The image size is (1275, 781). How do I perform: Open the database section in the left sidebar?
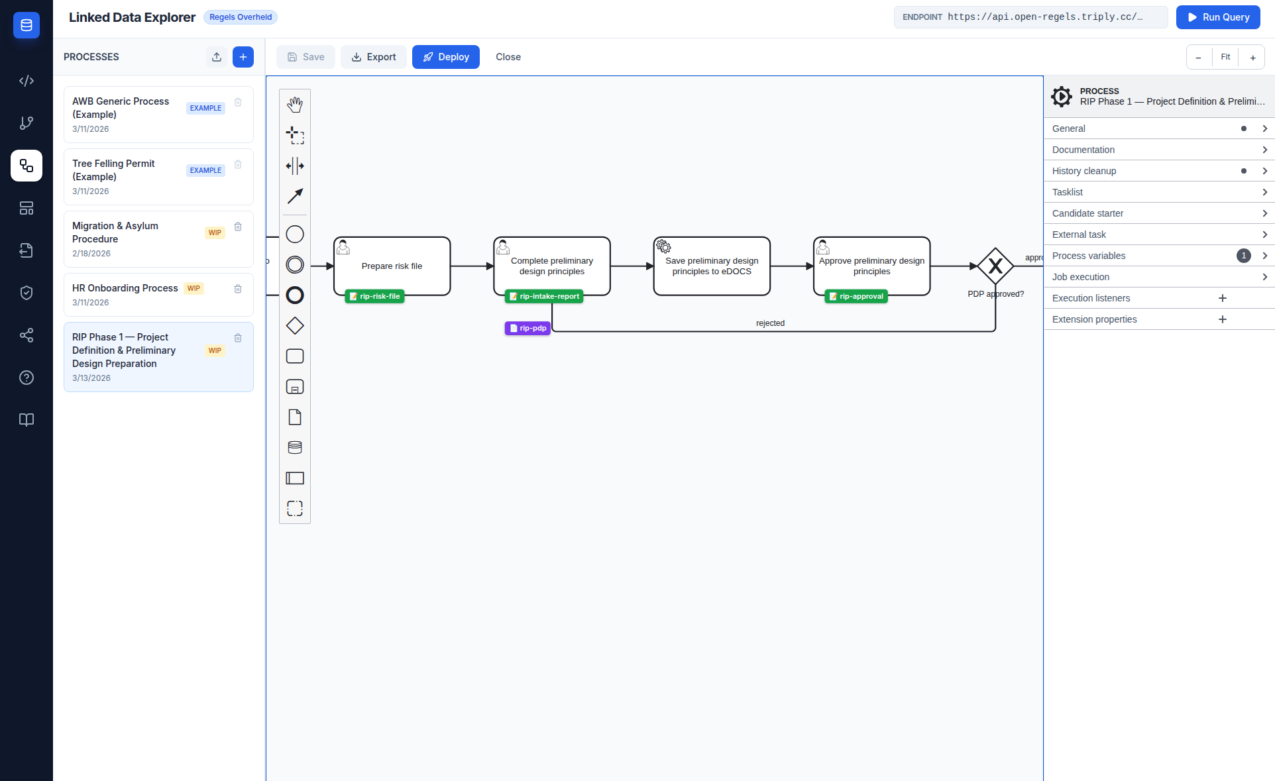point(26,25)
